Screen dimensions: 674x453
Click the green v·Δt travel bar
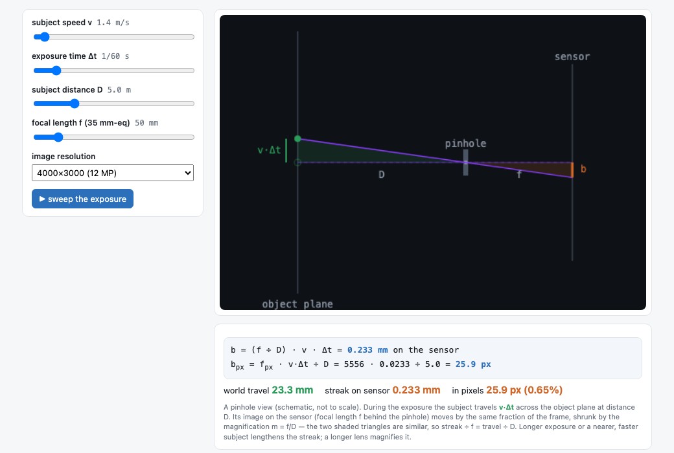tap(286, 151)
